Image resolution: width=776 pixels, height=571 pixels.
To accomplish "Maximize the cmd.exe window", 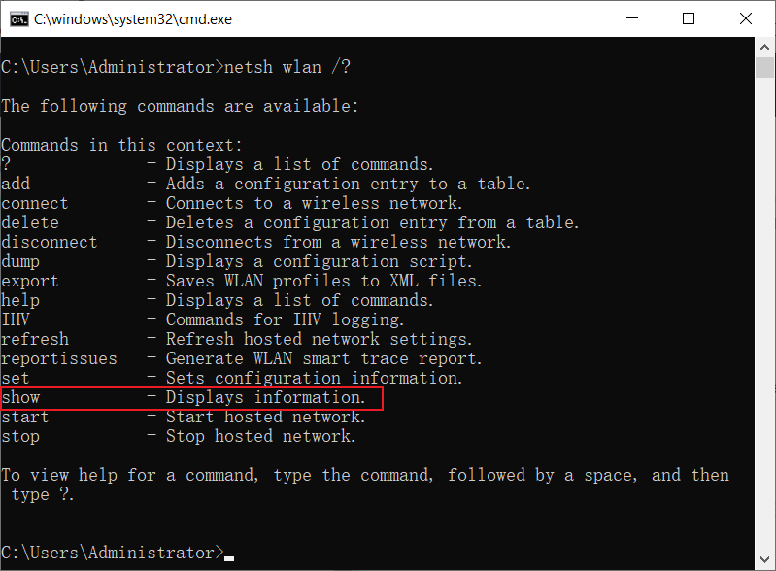I will coord(689,18).
